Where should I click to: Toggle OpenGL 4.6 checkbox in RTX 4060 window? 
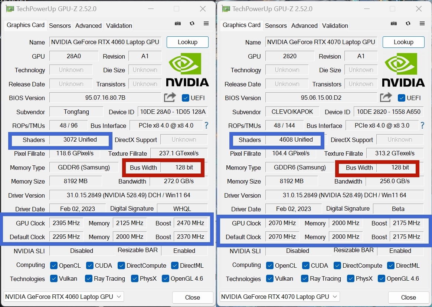click(165, 278)
